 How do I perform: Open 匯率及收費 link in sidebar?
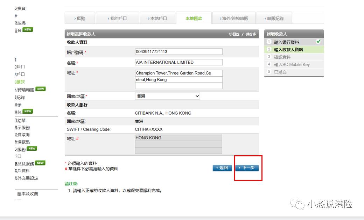pyautogui.click(x=28, y=194)
